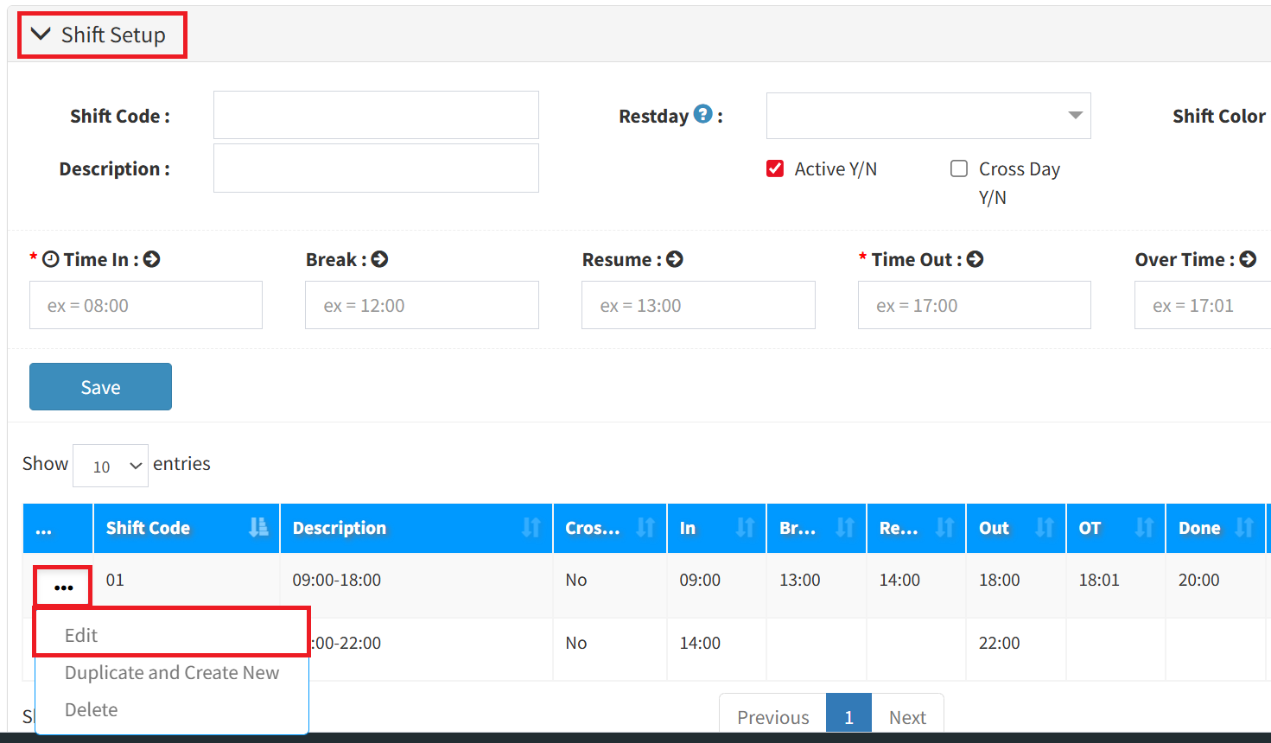Click the Shift Code input field
This screenshot has width=1271, height=743.
pyautogui.click(x=376, y=115)
